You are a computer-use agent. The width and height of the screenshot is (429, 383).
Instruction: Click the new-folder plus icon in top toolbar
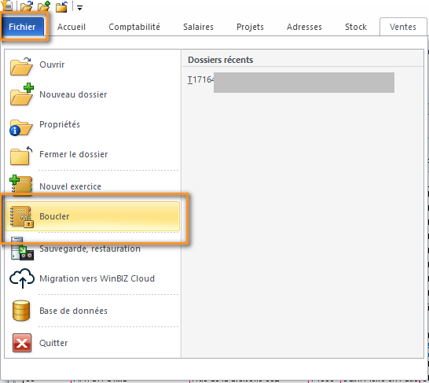point(44,6)
